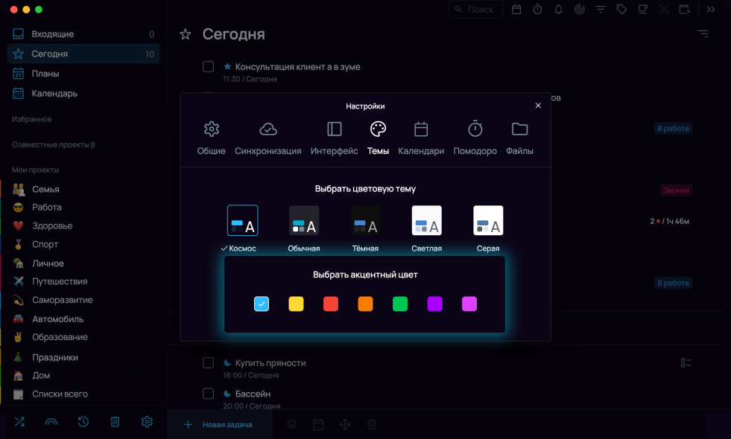This screenshot has width=731, height=439.
Task: Mark Купить пряности task as done
Action: click(x=209, y=362)
